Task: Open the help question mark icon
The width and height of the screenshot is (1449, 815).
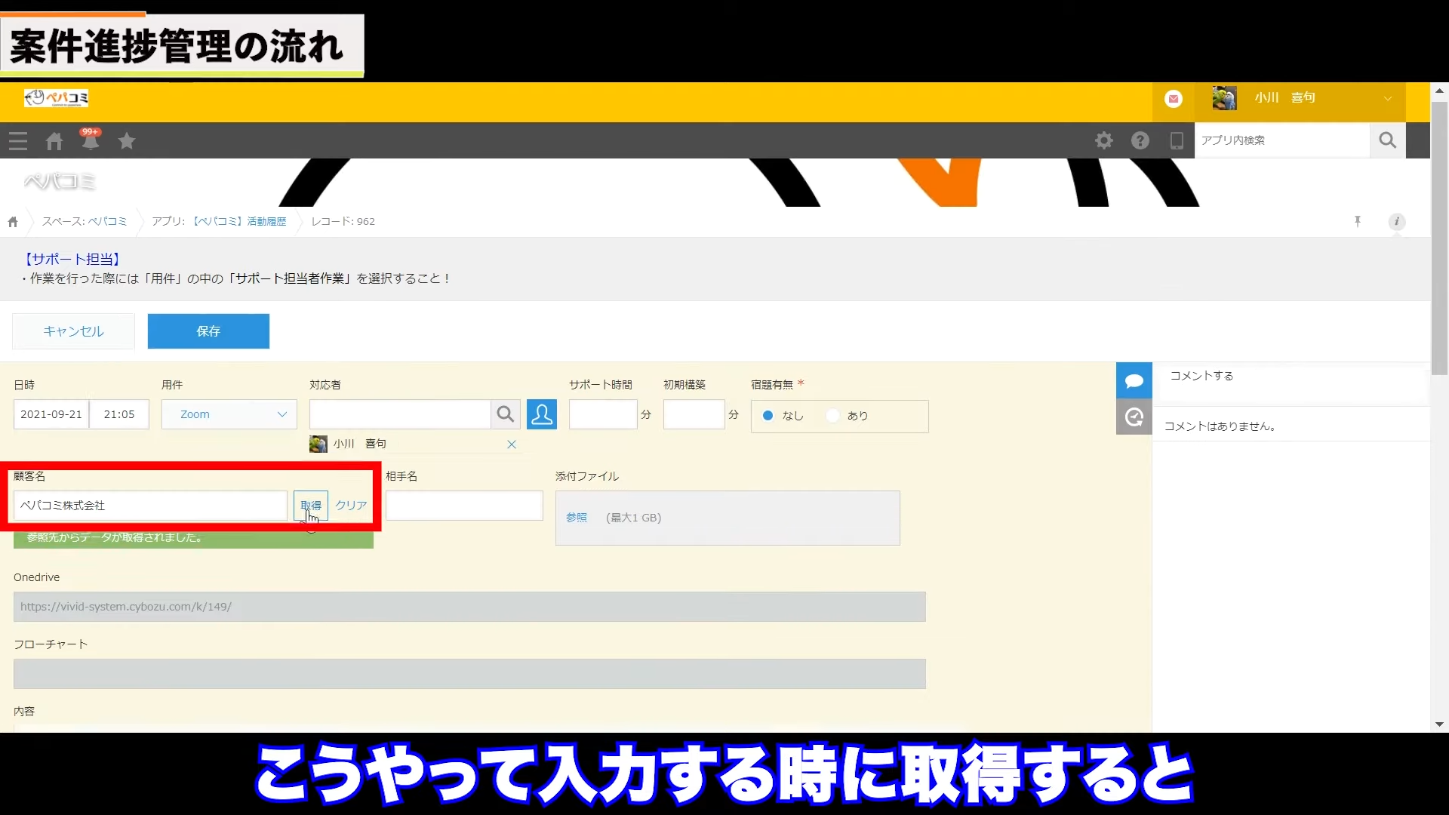Action: 1140,140
